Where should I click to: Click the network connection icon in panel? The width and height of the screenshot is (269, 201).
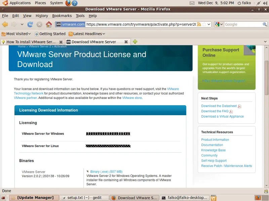(258, 3)
